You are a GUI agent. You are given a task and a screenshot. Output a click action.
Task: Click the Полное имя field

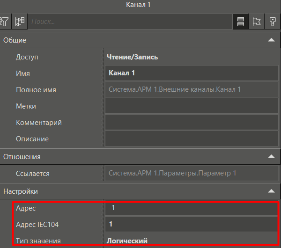click(192, 89)
